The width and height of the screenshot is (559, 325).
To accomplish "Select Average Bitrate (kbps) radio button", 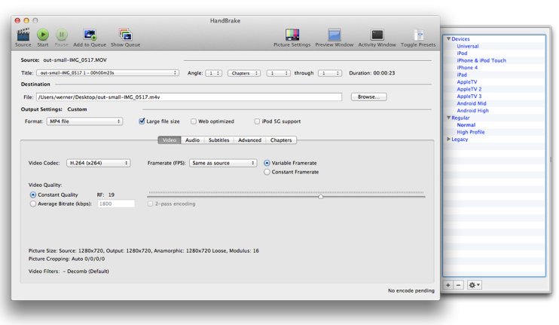I will pos(33,204).
